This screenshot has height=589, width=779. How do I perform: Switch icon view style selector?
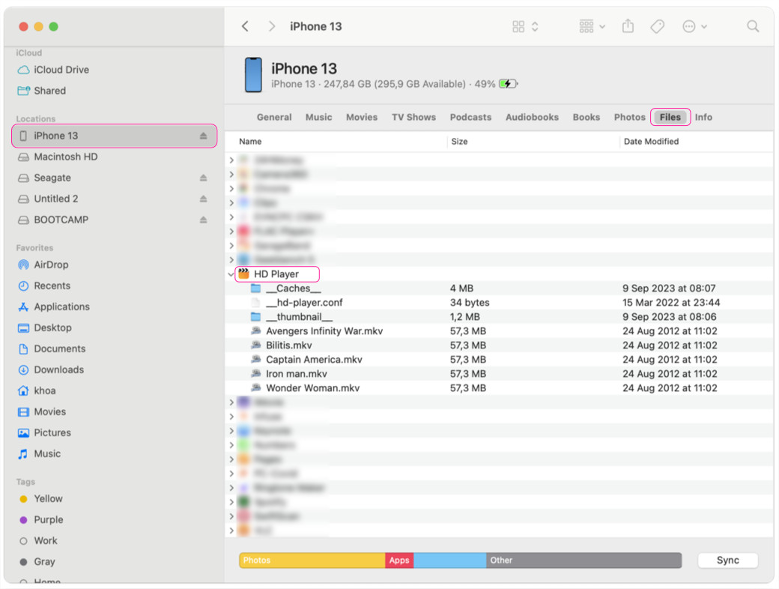[x=525, y=26]
